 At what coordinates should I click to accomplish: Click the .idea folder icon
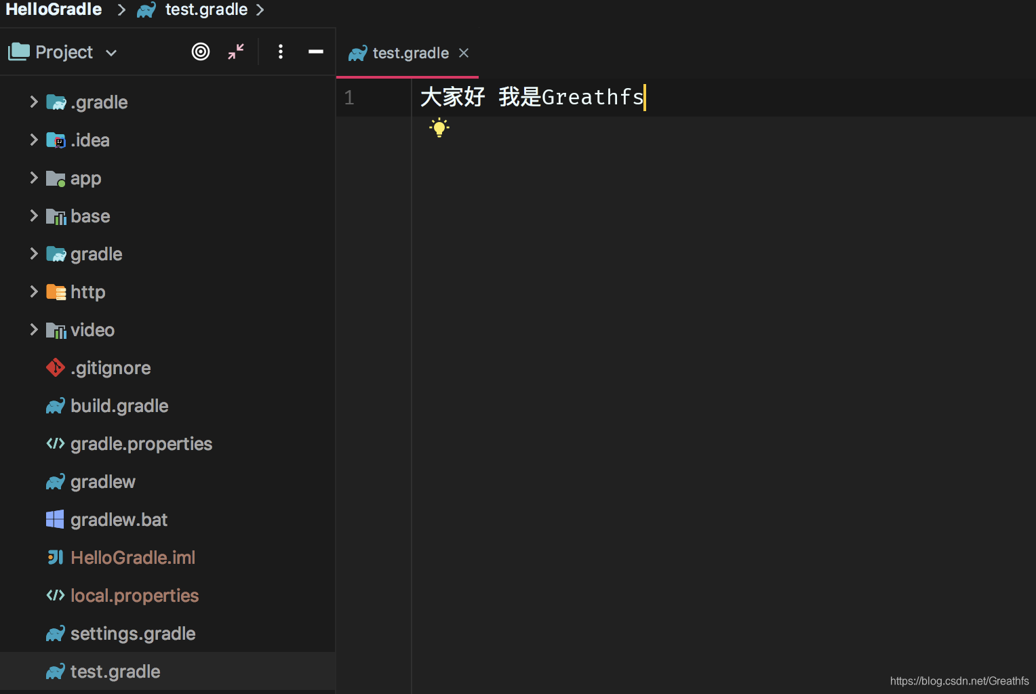56,140
